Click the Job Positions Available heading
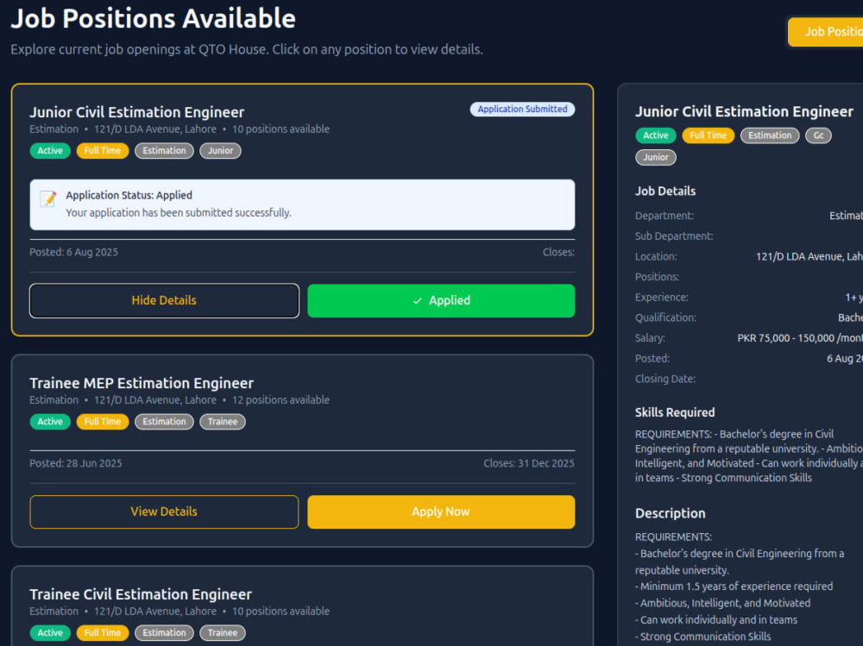Screen dimensions: 863x646 pos(154,19)
